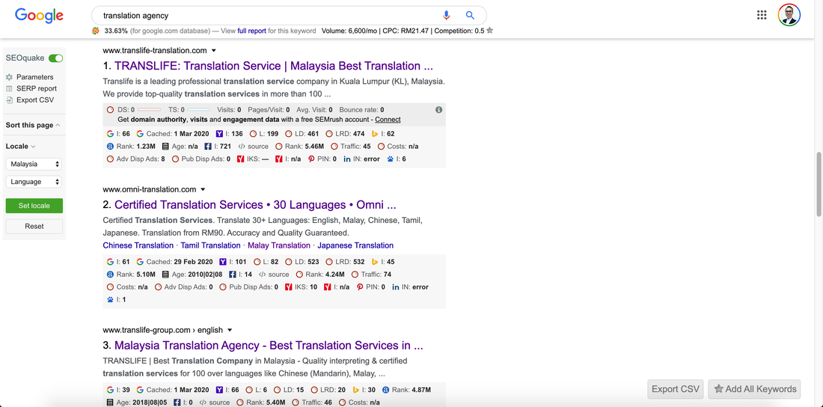Open the Malaysia locale dropdown

click(x=34, y=164)
